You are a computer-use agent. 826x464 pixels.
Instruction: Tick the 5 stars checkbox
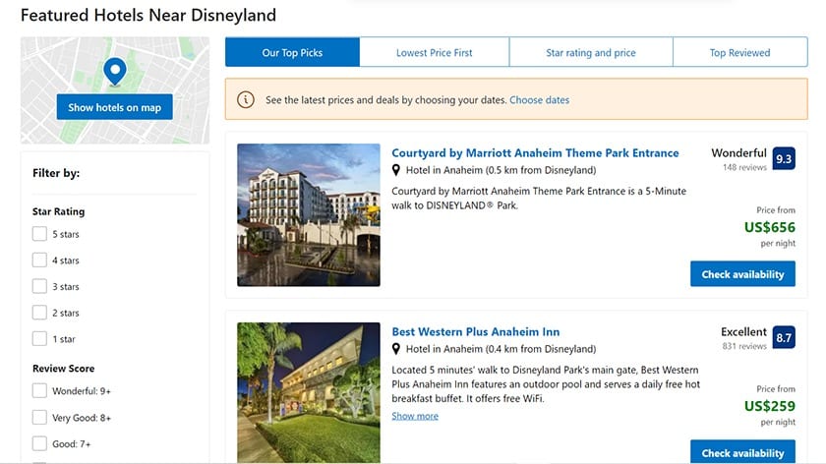coord(39,234)
